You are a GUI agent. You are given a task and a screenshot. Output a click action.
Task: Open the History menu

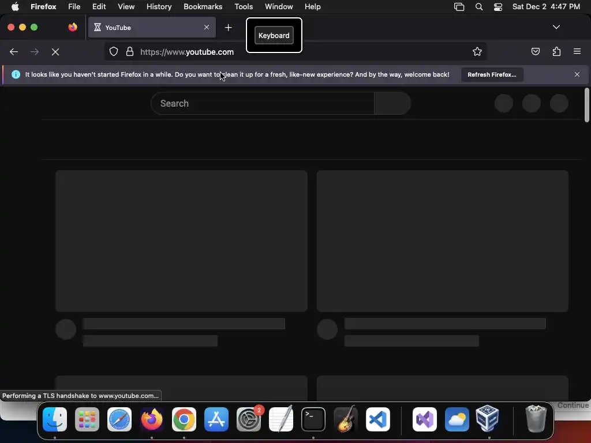click(x=159, y=7)
